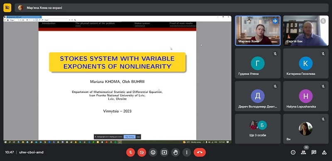Open the meeting details info icon
Screen dimensions: 332x161
tap(293, 152)
